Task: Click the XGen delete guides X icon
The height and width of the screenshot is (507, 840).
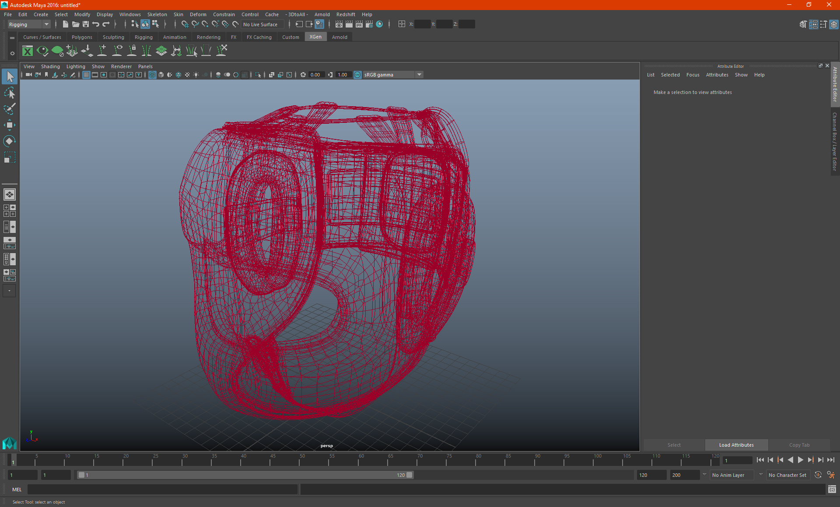Action: (x=222, y=51)
